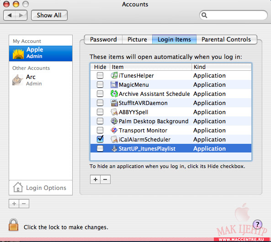Remove selected login item with minus button

105,179
